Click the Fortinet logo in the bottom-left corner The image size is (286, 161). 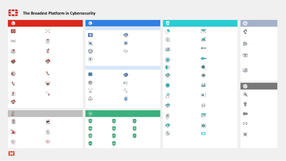[12, 153]
